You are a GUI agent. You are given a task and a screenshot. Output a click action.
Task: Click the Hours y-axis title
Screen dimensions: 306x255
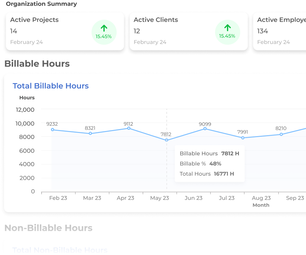click(27, 97)
